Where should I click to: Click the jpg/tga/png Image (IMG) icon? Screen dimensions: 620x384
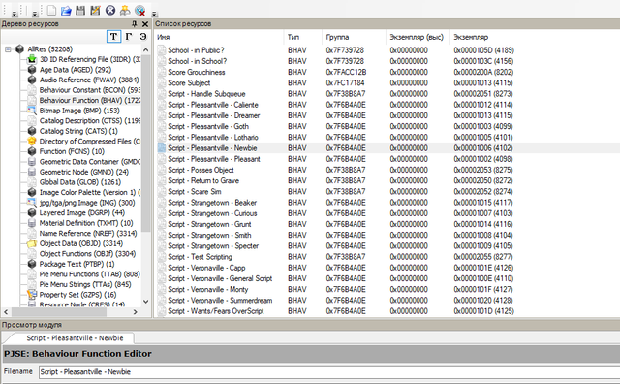click(x=32, y=203)
